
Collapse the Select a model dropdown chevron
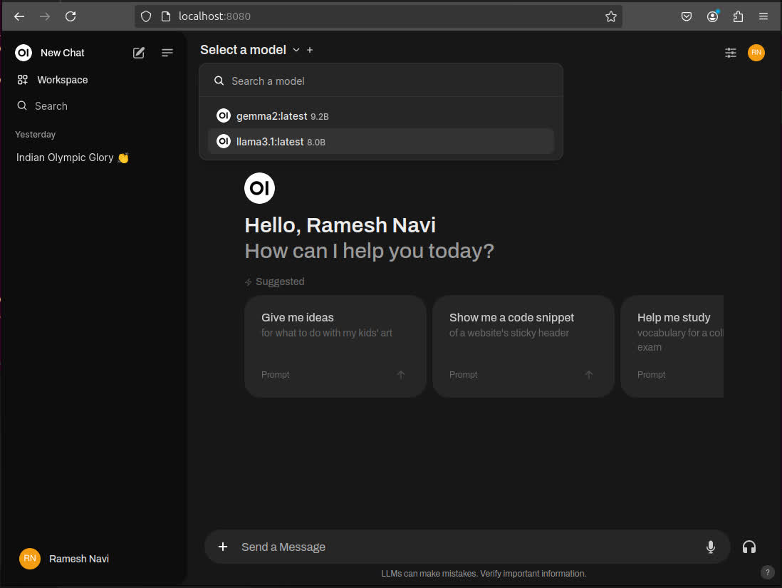pos(296,50)
